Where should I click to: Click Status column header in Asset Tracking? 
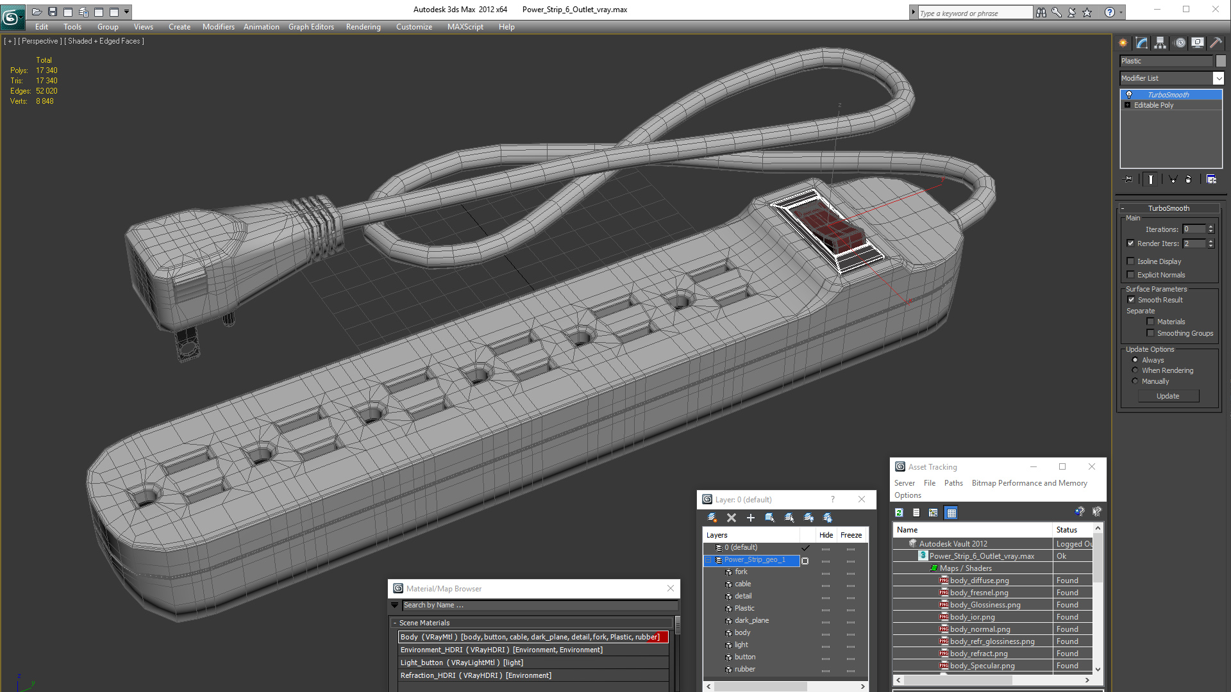tap(1072, 530)
